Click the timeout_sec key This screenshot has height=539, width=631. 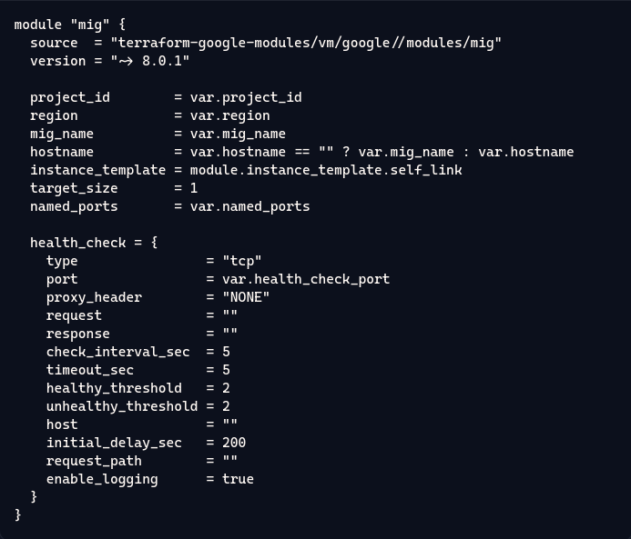(90, 370)
